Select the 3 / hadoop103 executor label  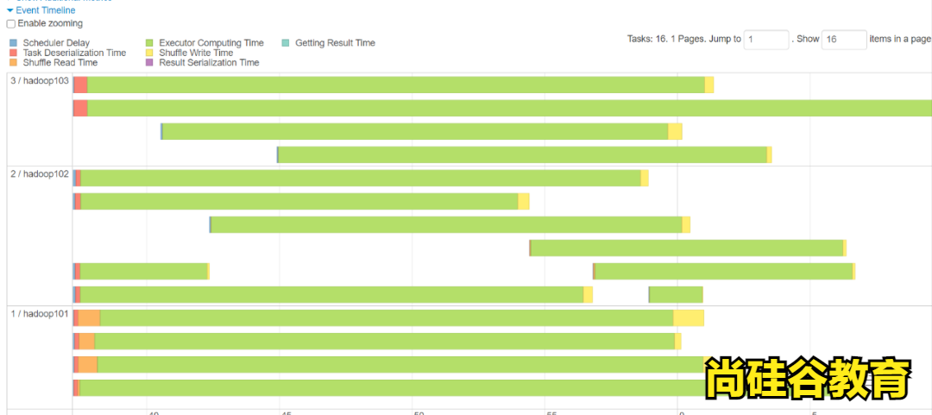39,81
